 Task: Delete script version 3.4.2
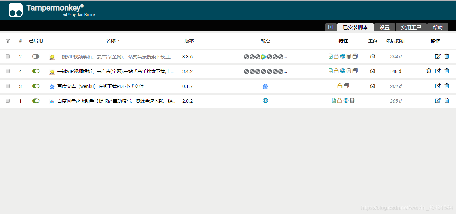(x=447, y=71)
